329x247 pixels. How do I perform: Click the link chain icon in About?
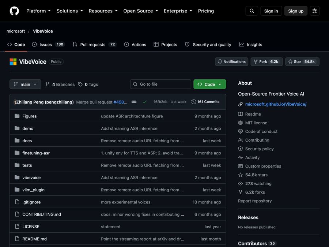coord(241,104)
